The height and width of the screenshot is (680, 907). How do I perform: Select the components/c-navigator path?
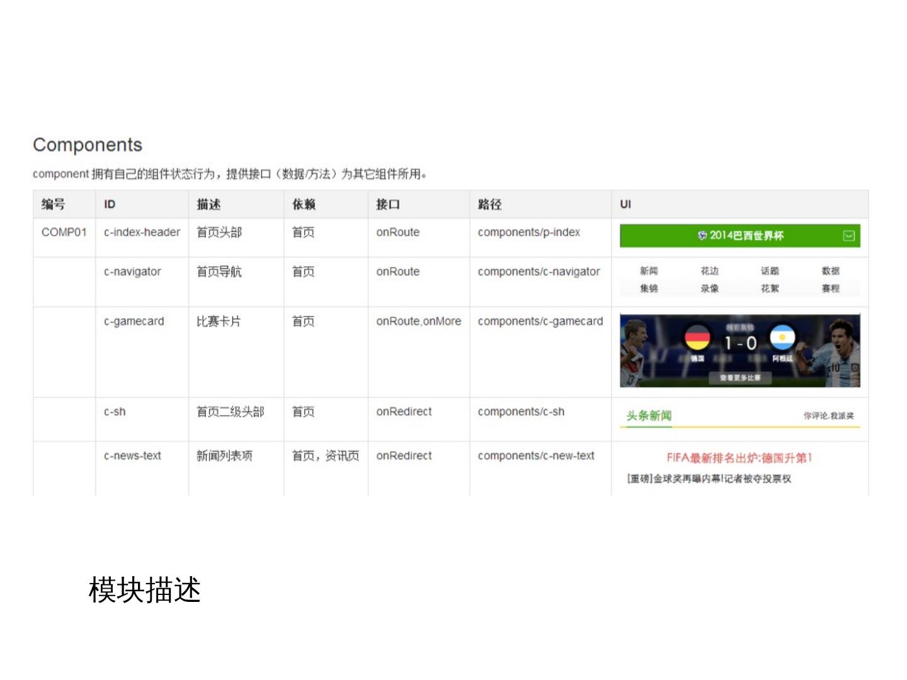point(539,271)
